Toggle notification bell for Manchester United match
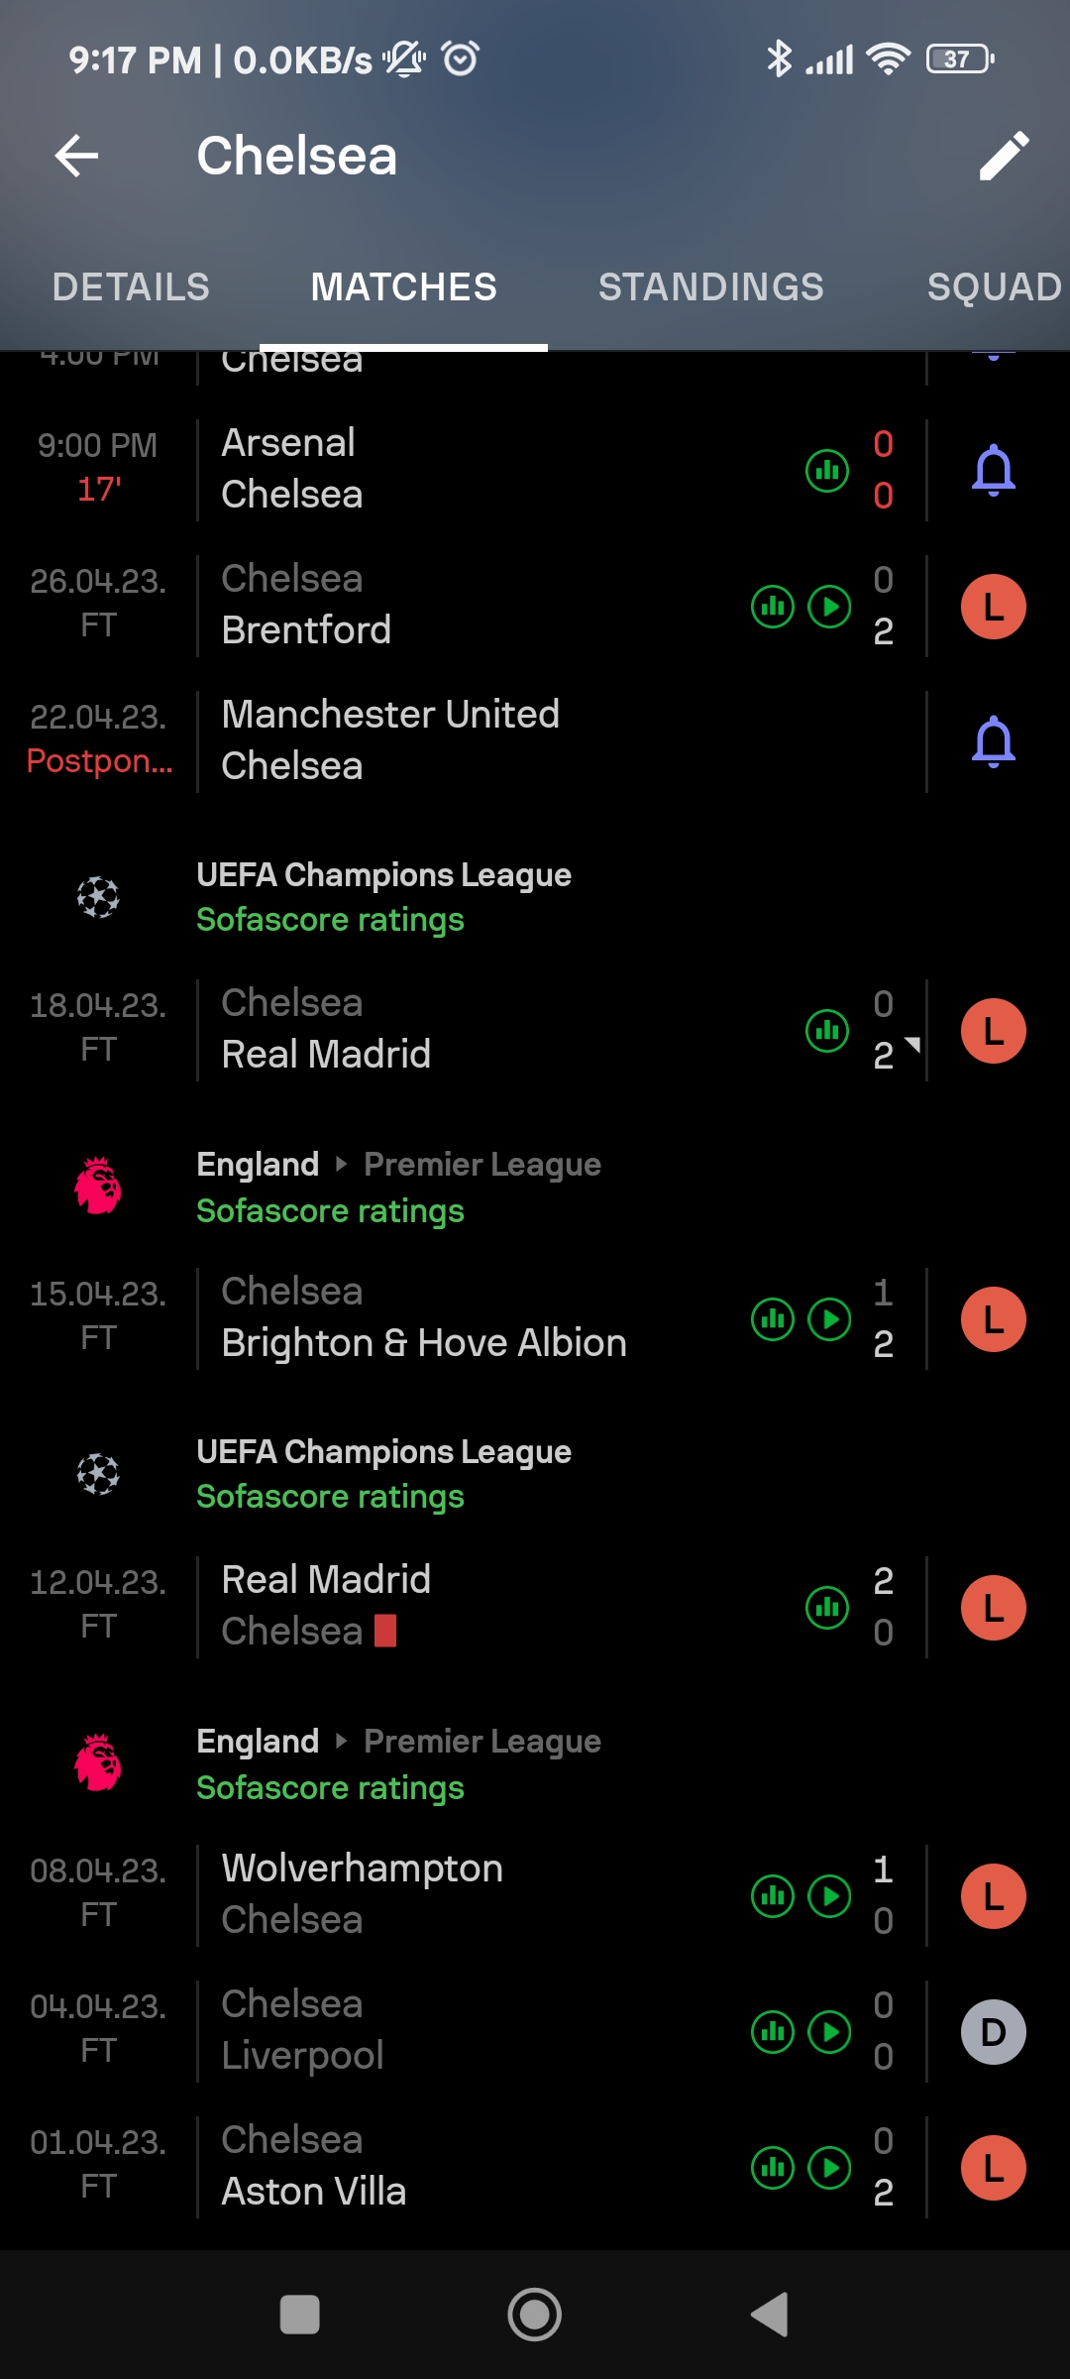1070x2379 pixels. (993, 742)
